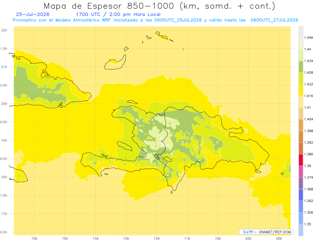
Task: Click the 69W longitude label
Action: pos(248,239)
